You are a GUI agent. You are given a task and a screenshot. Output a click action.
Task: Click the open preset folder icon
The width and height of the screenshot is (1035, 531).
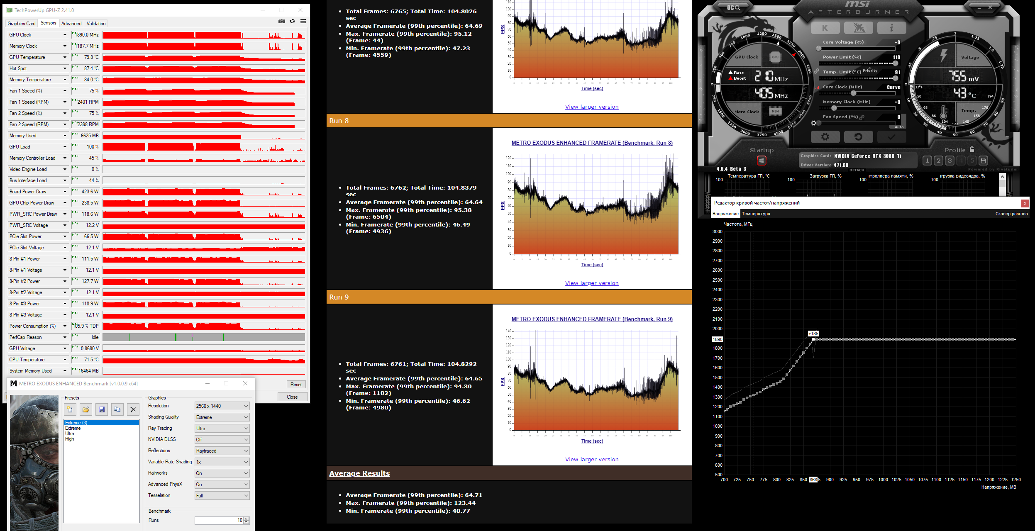coord(86,409)
